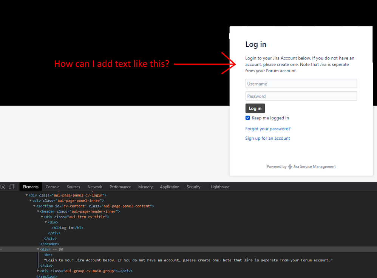This screenshot has width=377, height=278.
Task: Select the inspect element cursor icon
Action: point(3,186)
